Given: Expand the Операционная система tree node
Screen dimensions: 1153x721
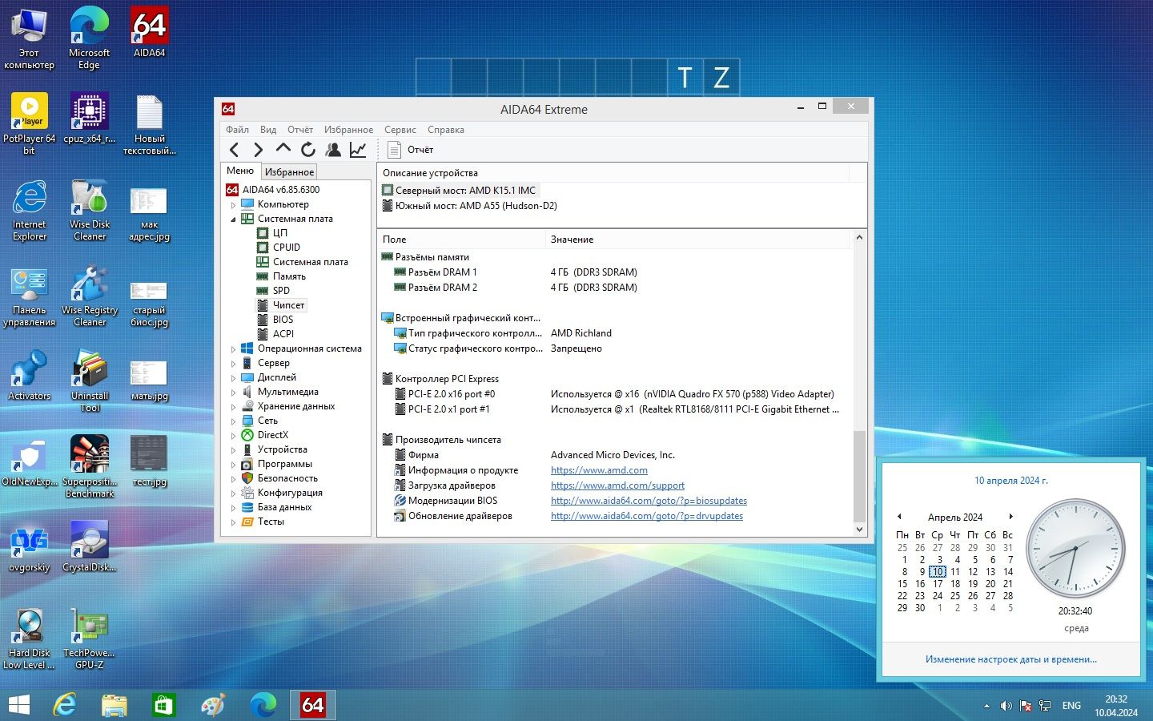Looking at the screenshot, I should click(x=234, y=349).
